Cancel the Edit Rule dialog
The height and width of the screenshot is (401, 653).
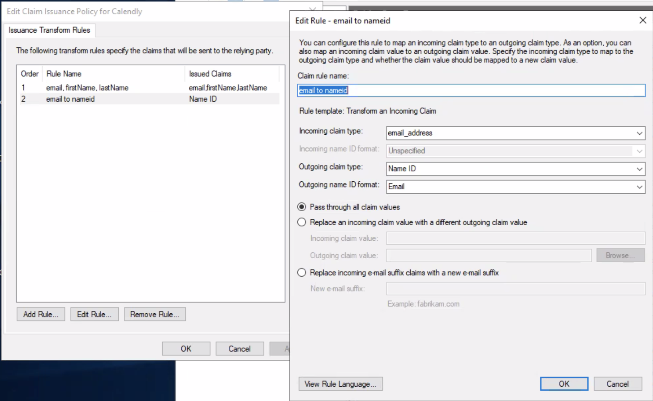click(x=617, y=384)
